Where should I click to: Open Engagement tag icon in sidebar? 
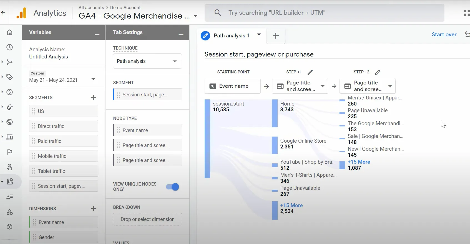(9, 77)
